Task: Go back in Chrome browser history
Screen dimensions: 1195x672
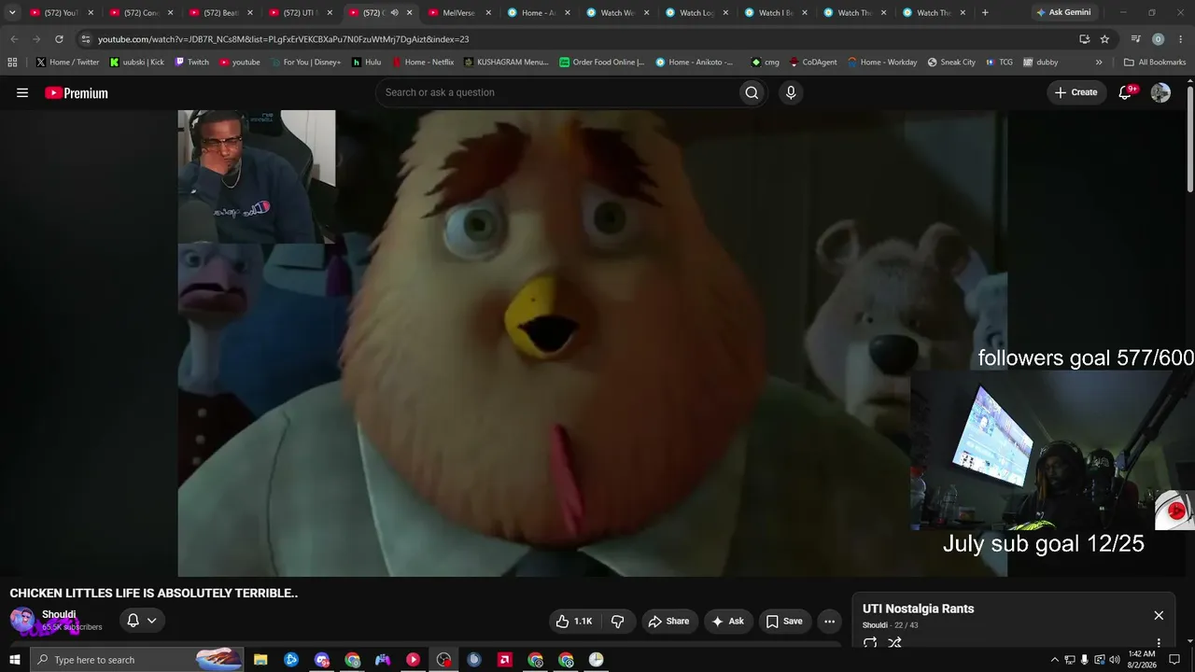Action: pyautogui.click(x=14, y=39)
